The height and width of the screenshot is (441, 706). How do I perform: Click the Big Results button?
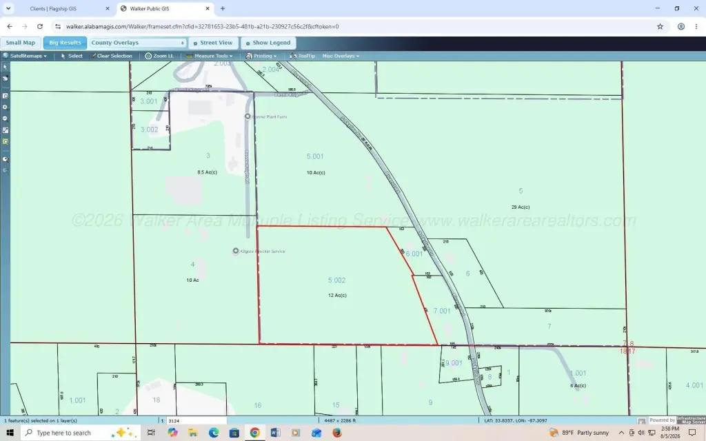[x=65, y=43]
